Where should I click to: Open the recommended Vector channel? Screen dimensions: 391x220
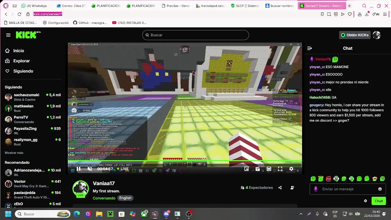(33, 184)
